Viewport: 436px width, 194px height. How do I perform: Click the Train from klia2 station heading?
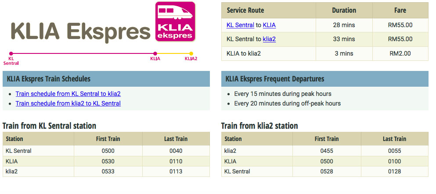259,126
